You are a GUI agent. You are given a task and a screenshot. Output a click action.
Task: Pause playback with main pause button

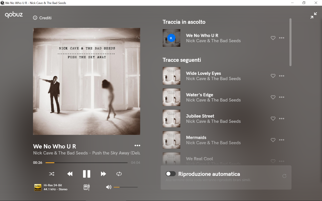87,174
